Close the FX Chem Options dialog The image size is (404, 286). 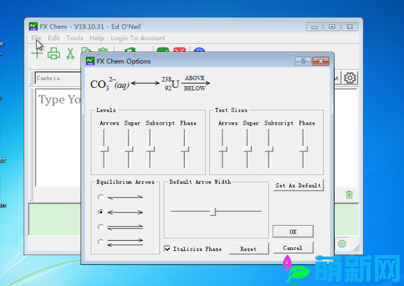coord(321,61)
